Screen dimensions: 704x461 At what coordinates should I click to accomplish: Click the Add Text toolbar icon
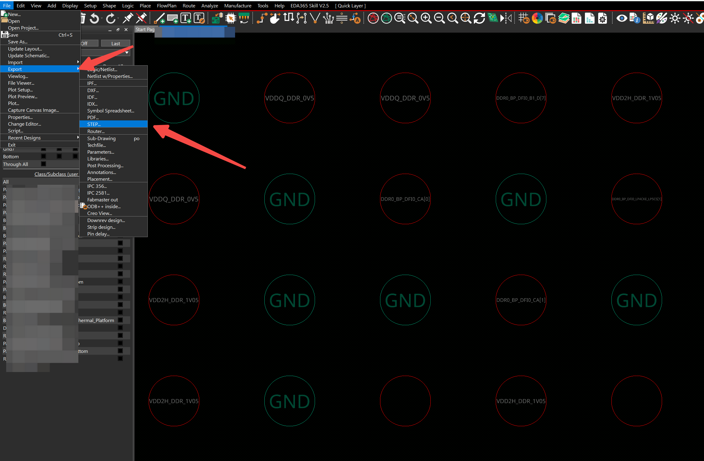186,18
